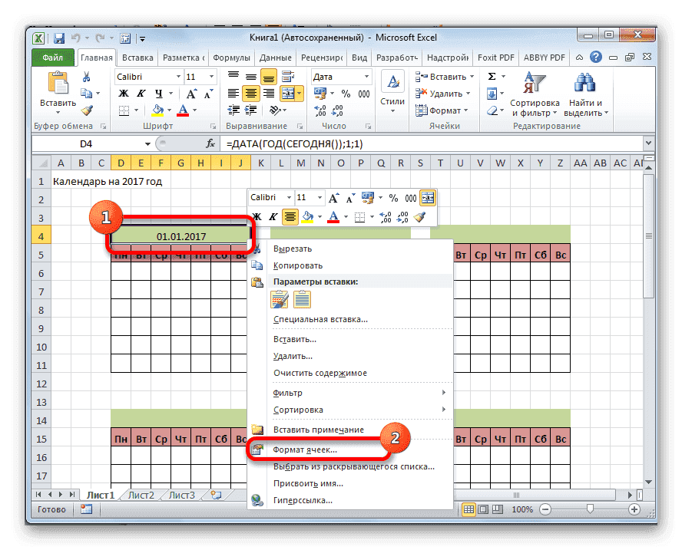The image size is (682, 550).
Task: Apply bold formatting with the Ж icon
Action: 122,92
